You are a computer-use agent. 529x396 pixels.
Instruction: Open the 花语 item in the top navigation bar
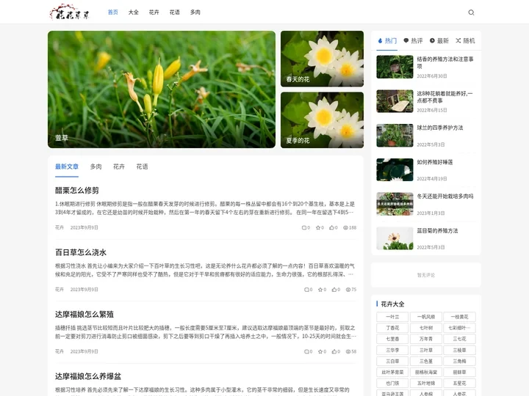175,12
